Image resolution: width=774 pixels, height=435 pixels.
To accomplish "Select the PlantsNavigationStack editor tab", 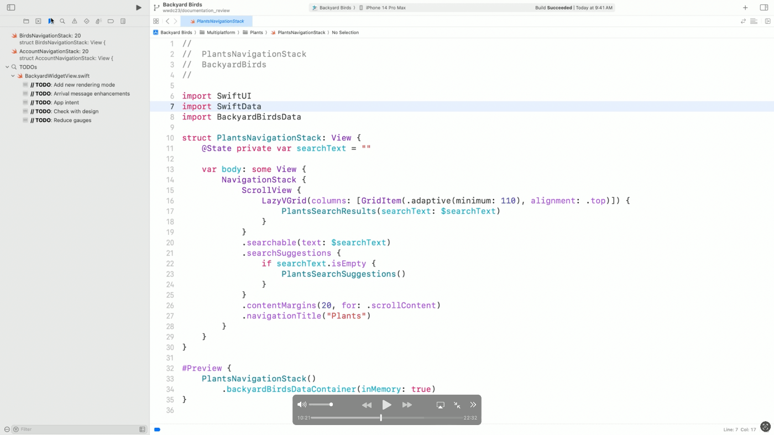I will [x=216, y=21].
